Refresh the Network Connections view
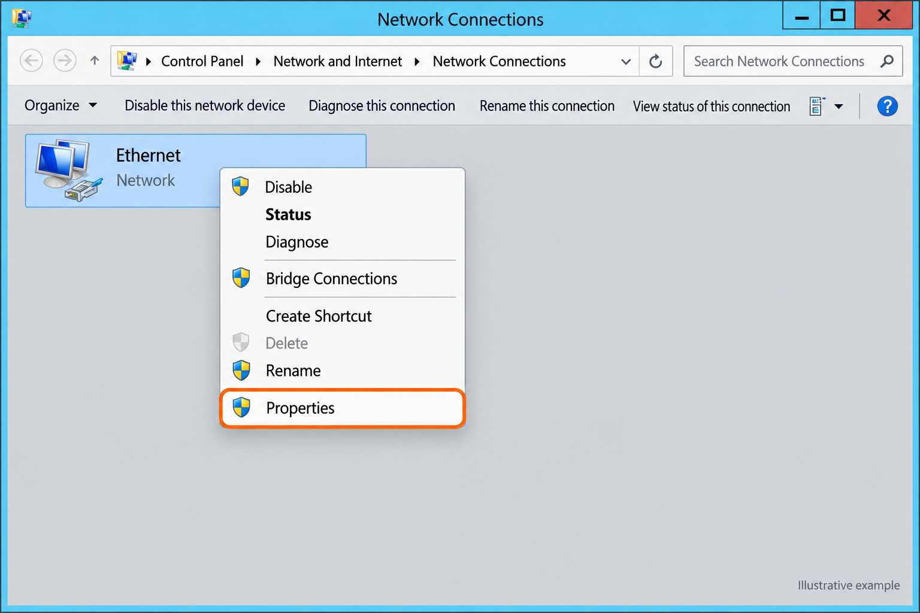The width and height of the screenshot is (920, 613). click(x=656, y=61)
